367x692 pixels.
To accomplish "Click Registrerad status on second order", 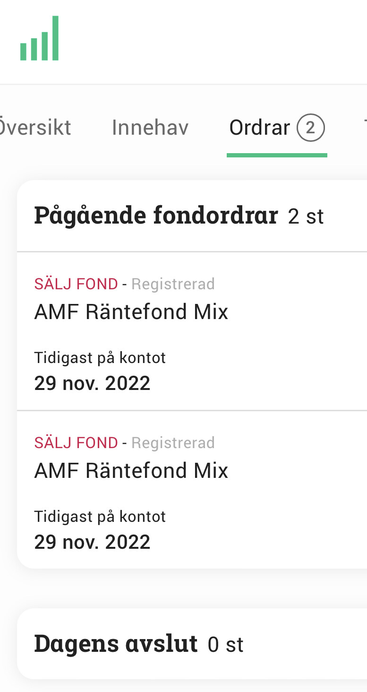I will [x=173, y=443].
